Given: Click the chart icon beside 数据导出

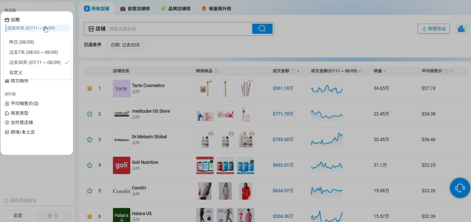Looking at the screenshot, I should pos(461,29).
